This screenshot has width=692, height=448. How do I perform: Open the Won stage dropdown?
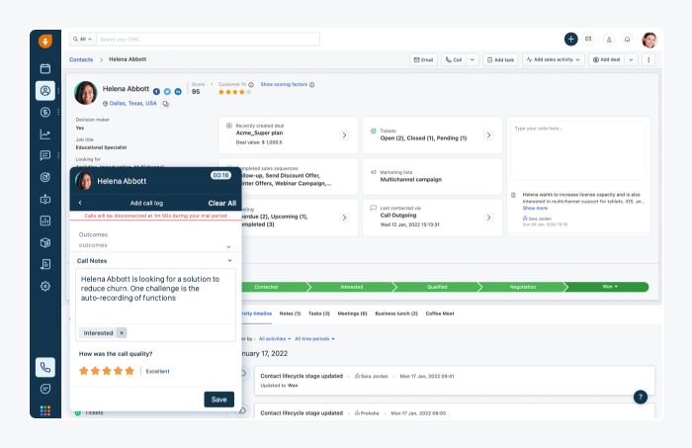tap(610, 287)
